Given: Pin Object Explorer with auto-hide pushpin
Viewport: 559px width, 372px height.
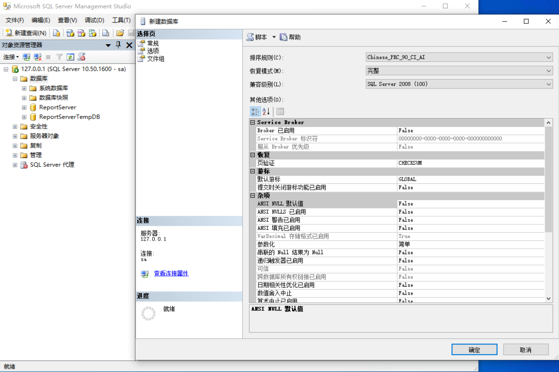Looking at the screenshot, I should coord(118,45).
